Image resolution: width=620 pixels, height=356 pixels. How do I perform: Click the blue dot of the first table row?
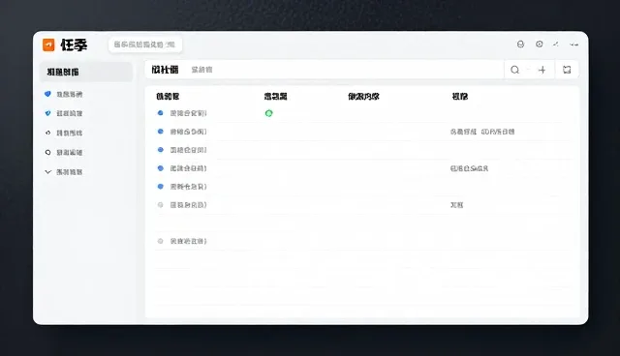click(x=161, y=113)
